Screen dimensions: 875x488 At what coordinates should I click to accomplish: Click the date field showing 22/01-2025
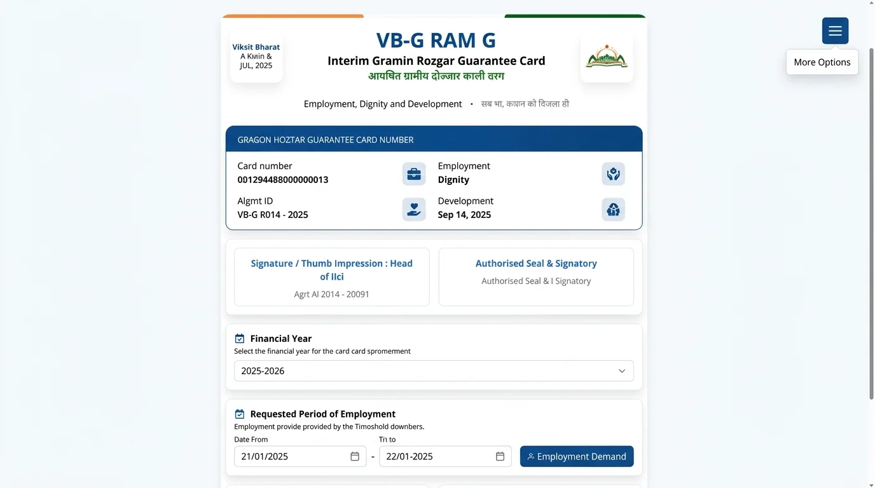pyautogui.click(x=445, y=456)
